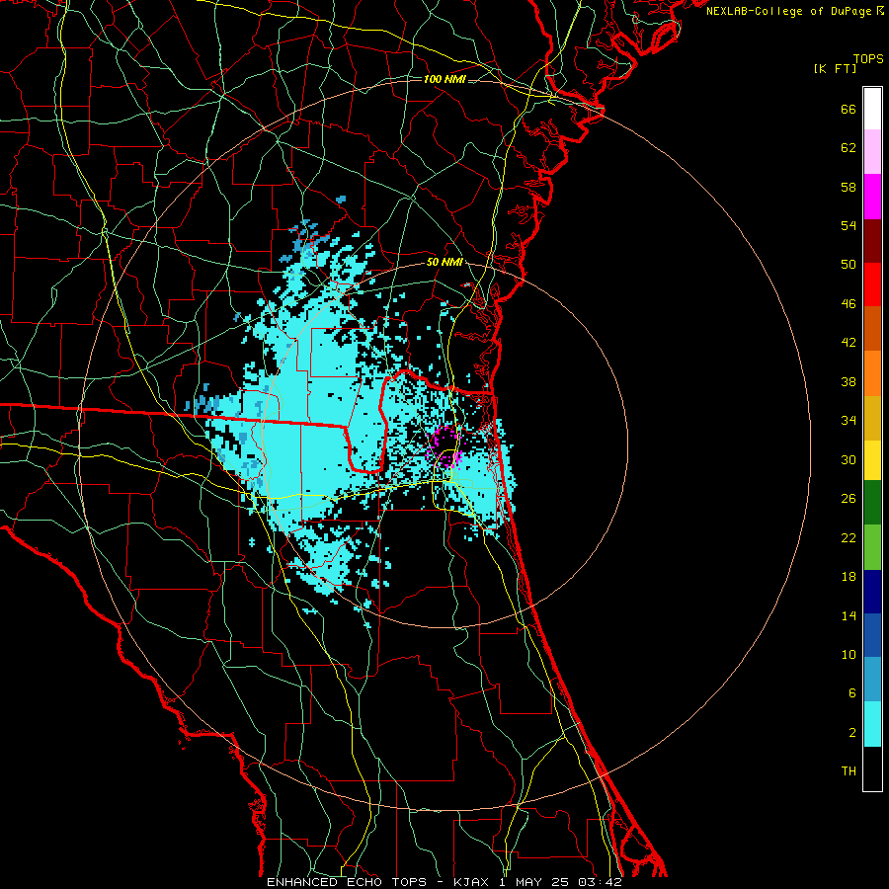Click the black TH threshold legend swatch
889x889 pixels.
[x=872, y=768]
